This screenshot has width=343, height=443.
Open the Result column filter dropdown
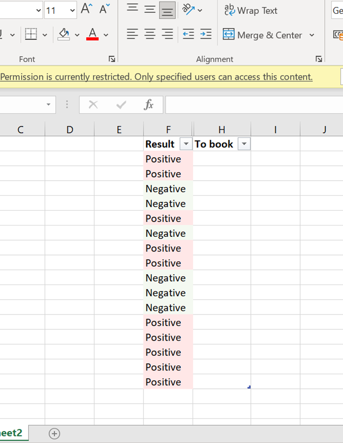pos(185,144)
